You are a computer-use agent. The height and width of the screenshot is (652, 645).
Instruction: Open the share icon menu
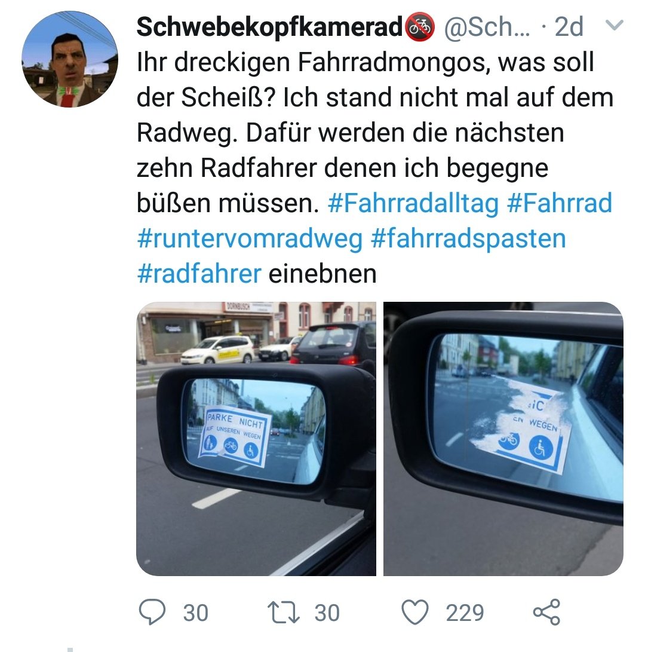546,612
